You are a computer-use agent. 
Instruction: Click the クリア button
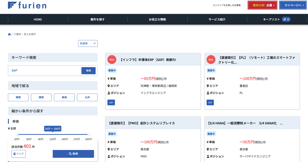coord(18,154)
